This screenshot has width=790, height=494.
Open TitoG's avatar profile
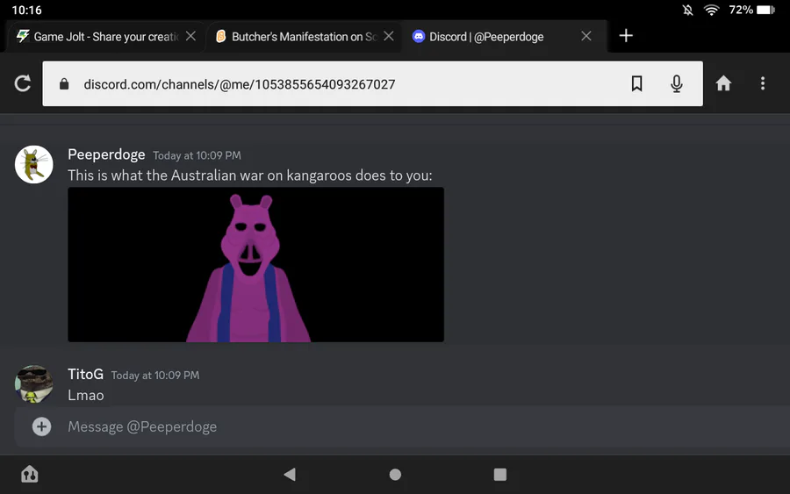33,384
